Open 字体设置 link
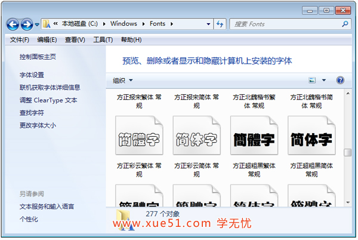 tap(32, 75)
